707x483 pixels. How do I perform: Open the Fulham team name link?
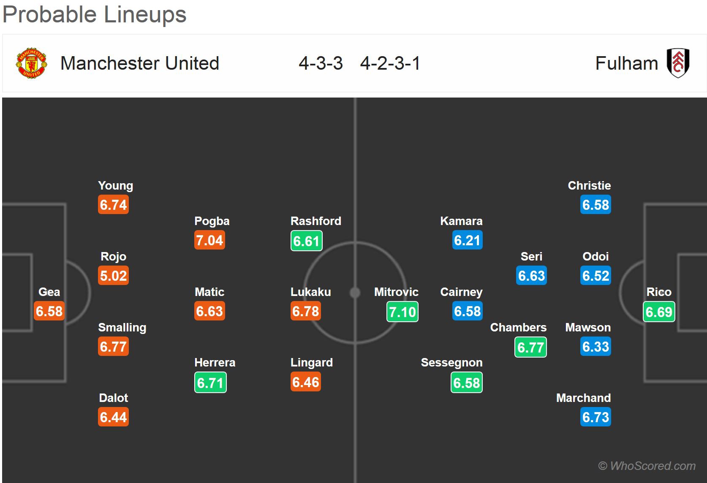click(x=626, y=63)
